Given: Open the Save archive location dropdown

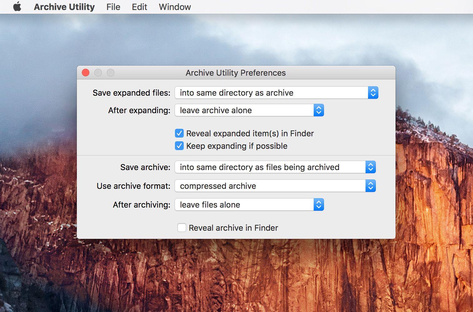Looking at the screenshot, I should coord(275,167).
